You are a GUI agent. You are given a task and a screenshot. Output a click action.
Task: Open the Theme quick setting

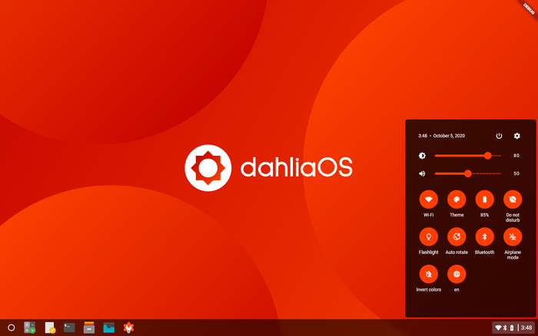pyautogui.click(x=457, y=199)
